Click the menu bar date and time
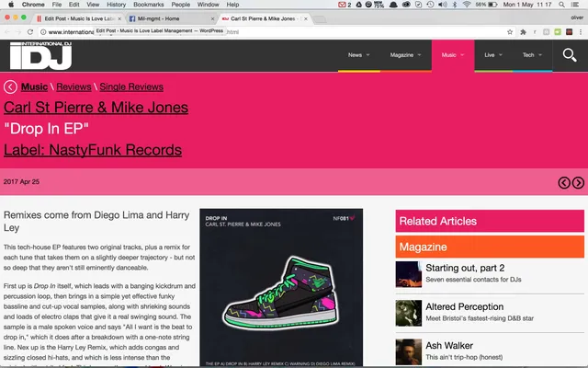 tap(527, 5)
